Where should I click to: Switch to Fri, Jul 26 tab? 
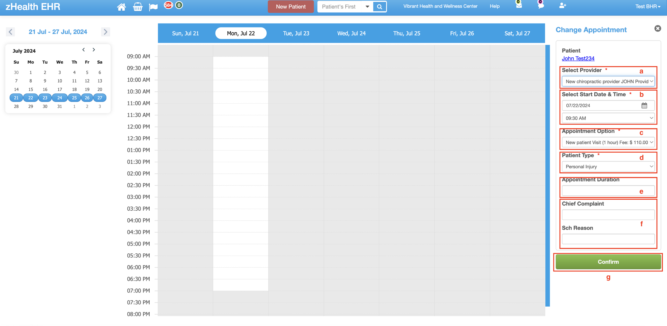point(462,33)
